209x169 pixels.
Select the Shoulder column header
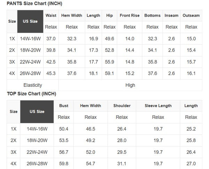(x=122, y=106)
